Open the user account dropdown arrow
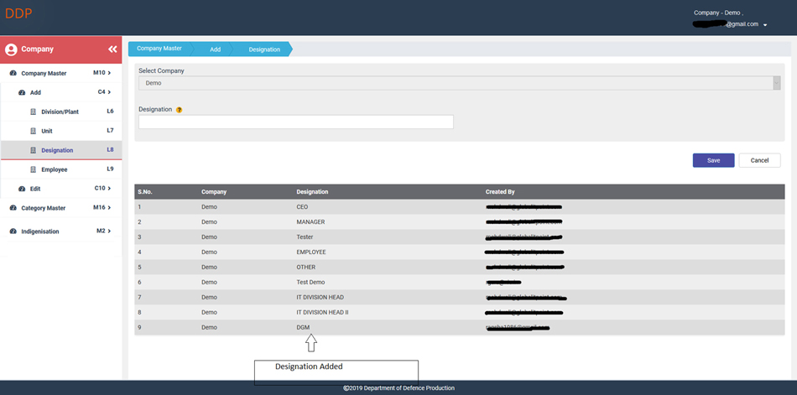Viewport: 797px width, 395px height. point(765,25)
